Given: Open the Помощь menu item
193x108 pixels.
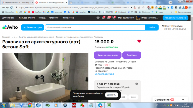Looking at the screenshot, I should pyautogui.click(x=42, y=18).
